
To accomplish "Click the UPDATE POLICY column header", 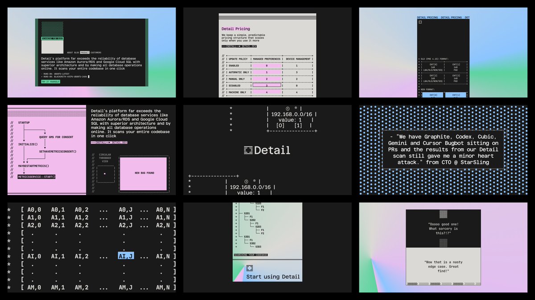I will pos(239,58).
